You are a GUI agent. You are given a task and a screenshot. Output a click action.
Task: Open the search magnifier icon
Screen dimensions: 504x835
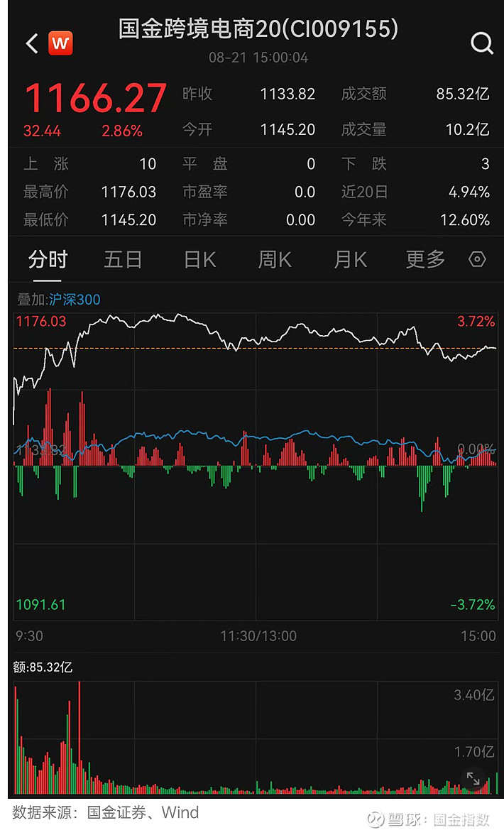pyautogui.click(x=481, y=44)
